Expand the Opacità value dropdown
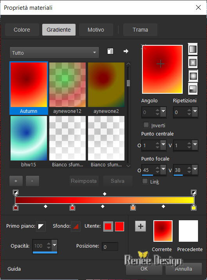 [x=54, y=245]
